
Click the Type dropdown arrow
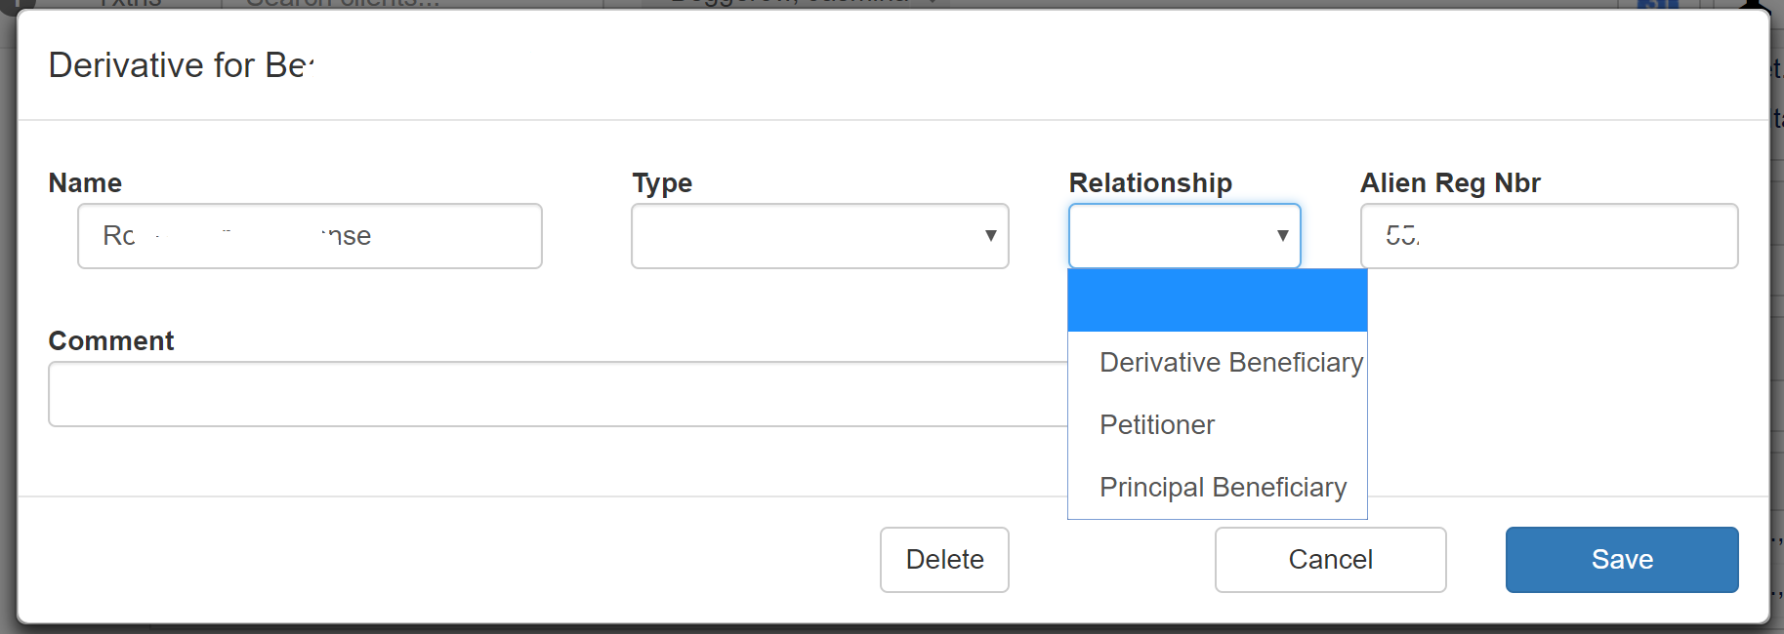click(x=990, y=236)
